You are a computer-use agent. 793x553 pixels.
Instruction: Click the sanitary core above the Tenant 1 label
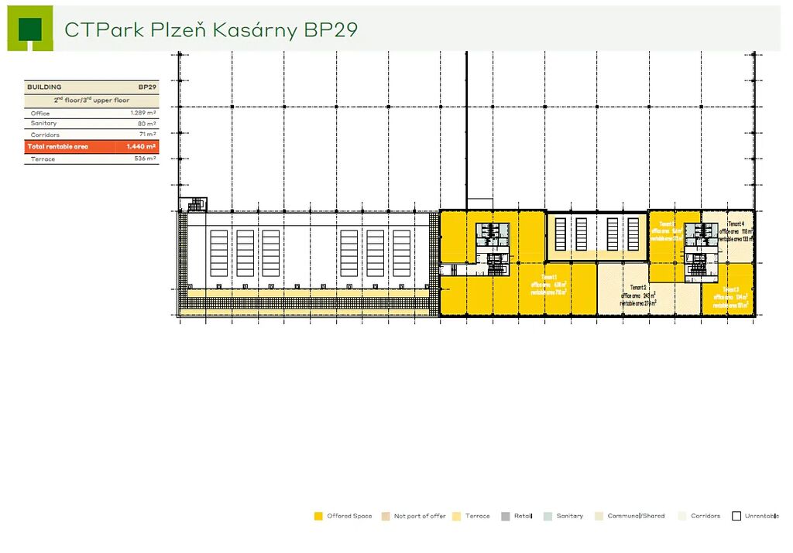pos(492,235)
